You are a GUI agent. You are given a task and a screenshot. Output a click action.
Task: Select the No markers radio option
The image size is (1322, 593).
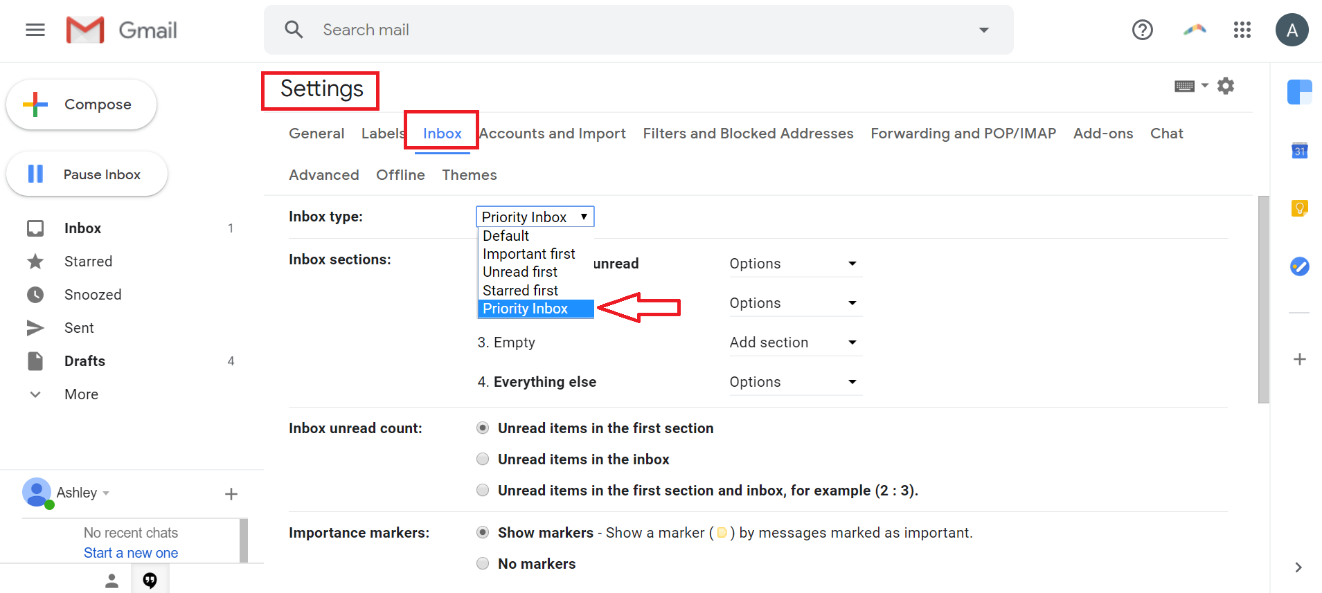(x=483, y=563)
